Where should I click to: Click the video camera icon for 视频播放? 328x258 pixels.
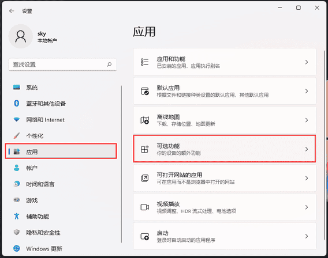[145, 207]
